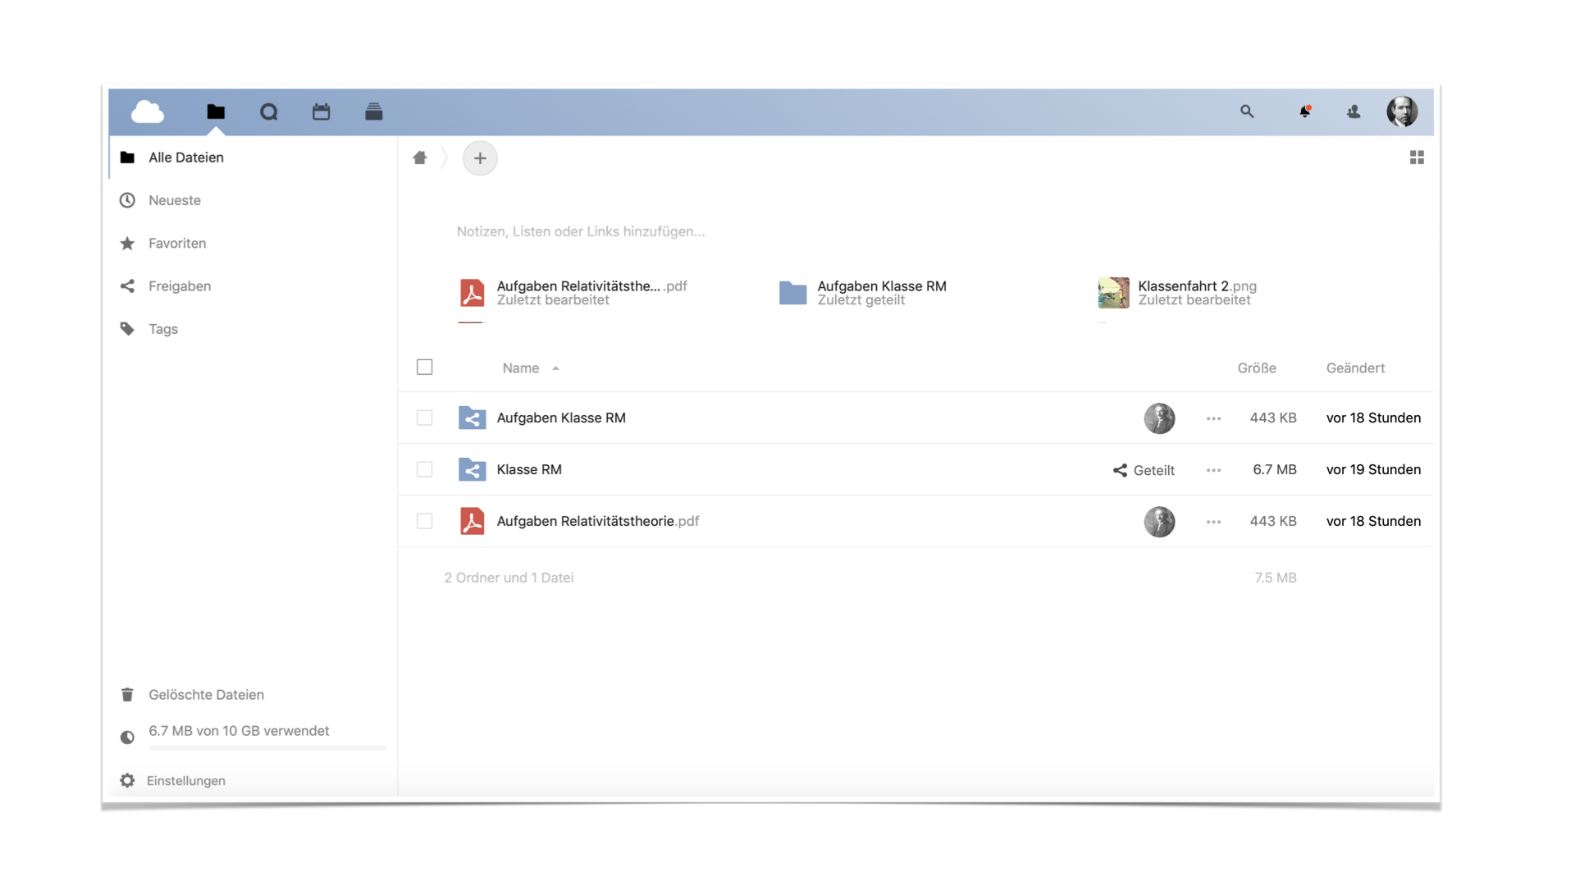
Task: Click the Geteilt share status
Action: pos(1144,470)
